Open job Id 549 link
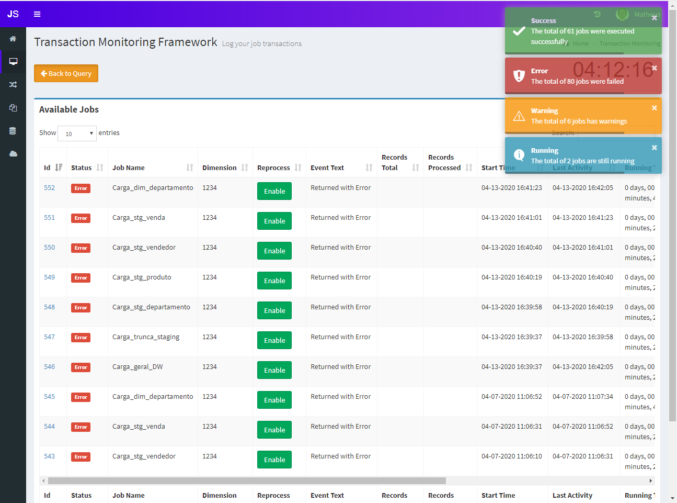The width and height of the screenshot is (677, 503). pos(49,277)
